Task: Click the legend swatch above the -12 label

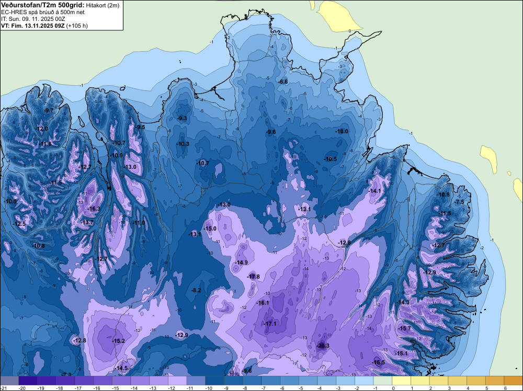Action: [x=177, y=381]
